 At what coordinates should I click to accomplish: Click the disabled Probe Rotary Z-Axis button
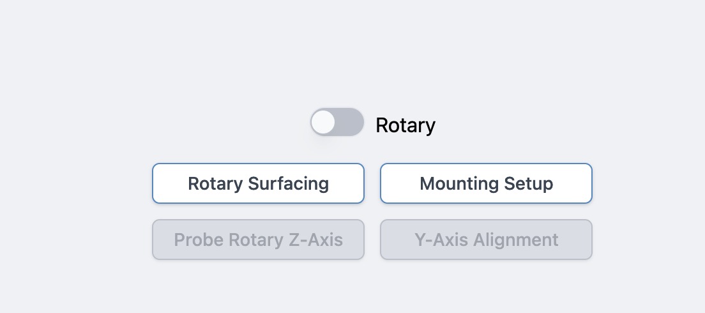point(258,240)
